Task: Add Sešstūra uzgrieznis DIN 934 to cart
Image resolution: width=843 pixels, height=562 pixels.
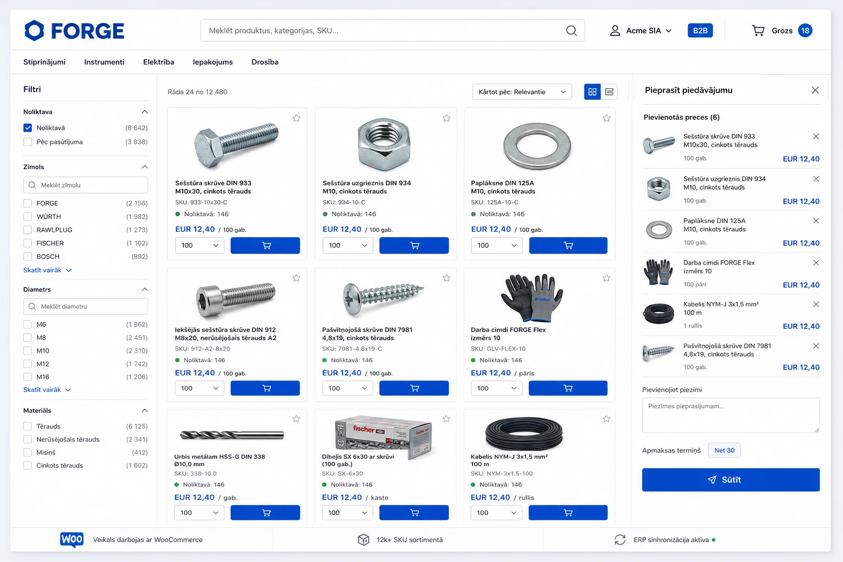Action: pos(414,245)
